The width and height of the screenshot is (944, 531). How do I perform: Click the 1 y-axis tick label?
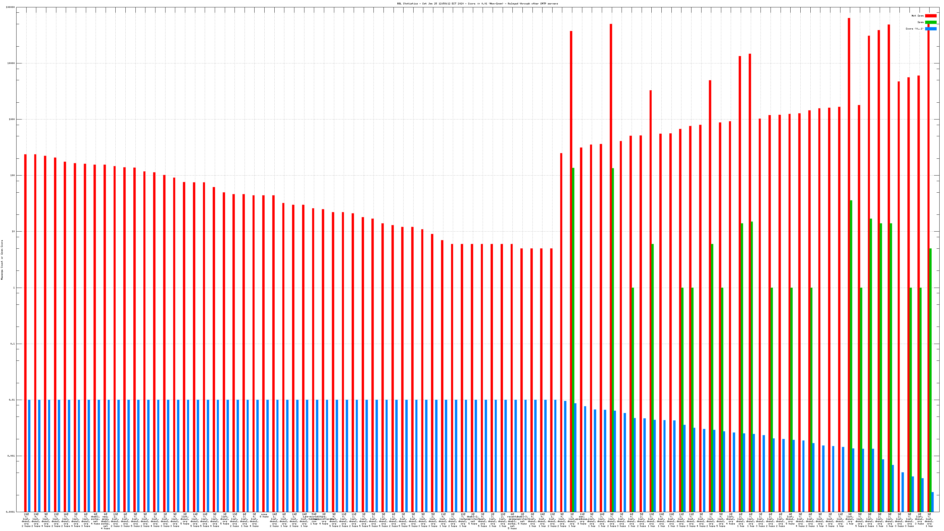pos(14,288)
